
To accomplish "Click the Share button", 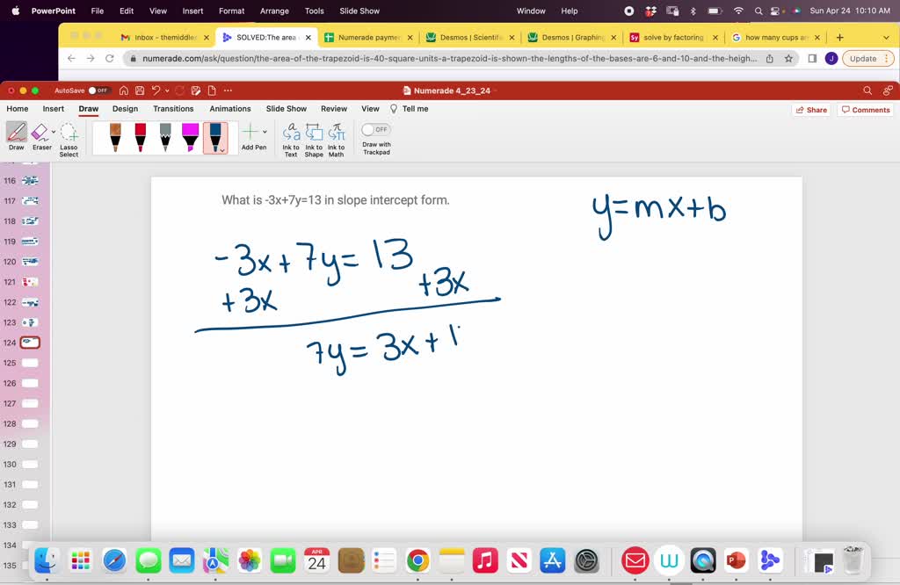I will [x=811, y=109].
